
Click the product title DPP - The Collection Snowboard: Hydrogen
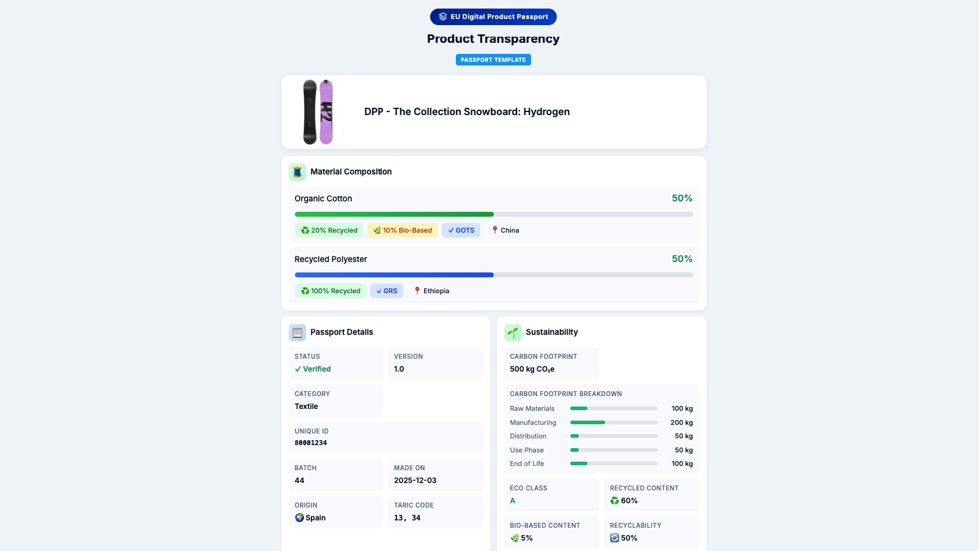(x=467, y=112)
